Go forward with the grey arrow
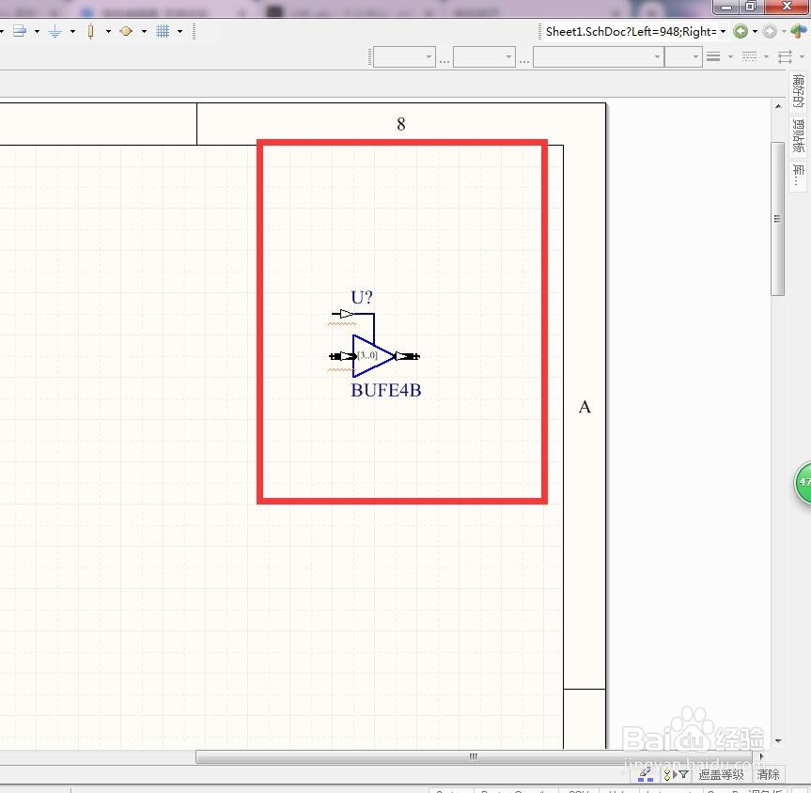 770,32
